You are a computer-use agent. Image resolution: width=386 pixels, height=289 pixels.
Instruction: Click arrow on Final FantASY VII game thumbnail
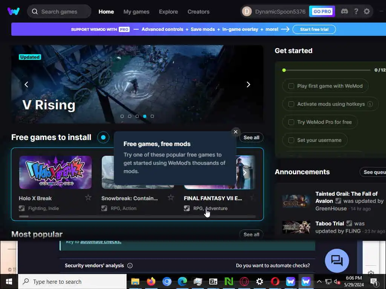pos(245,172)
